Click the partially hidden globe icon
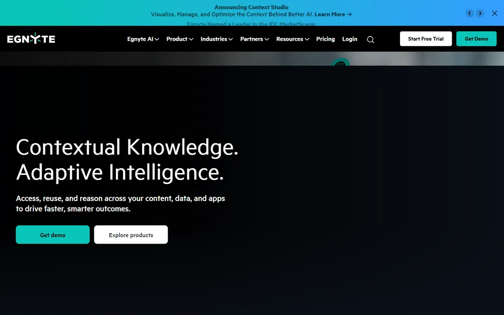The width and height of the screenshot is (504, 315). [340, 62]
